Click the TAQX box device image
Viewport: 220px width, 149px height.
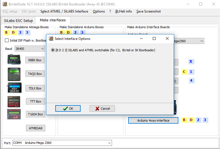click(x=14, y=74)
